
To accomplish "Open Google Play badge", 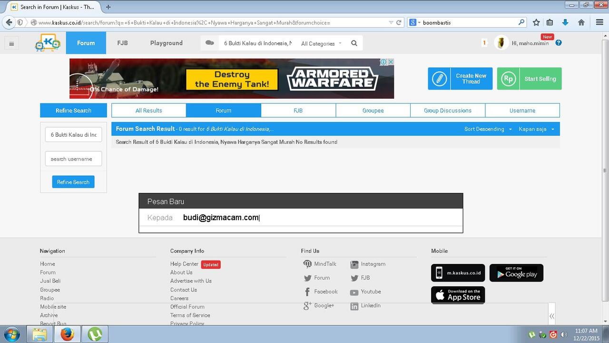I will pyautogui.click(x=516, y=273).
